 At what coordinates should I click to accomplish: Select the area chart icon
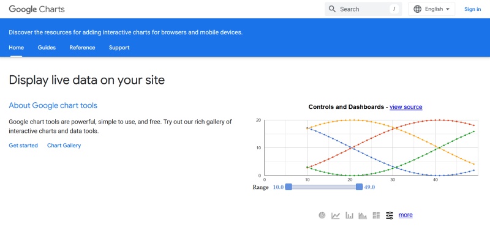(363, 215)
